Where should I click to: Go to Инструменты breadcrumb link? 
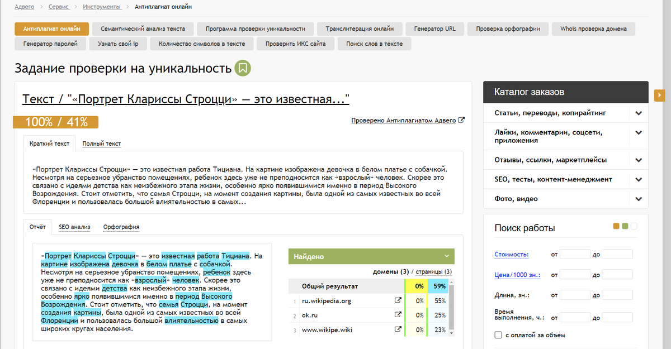pos(102,7)
